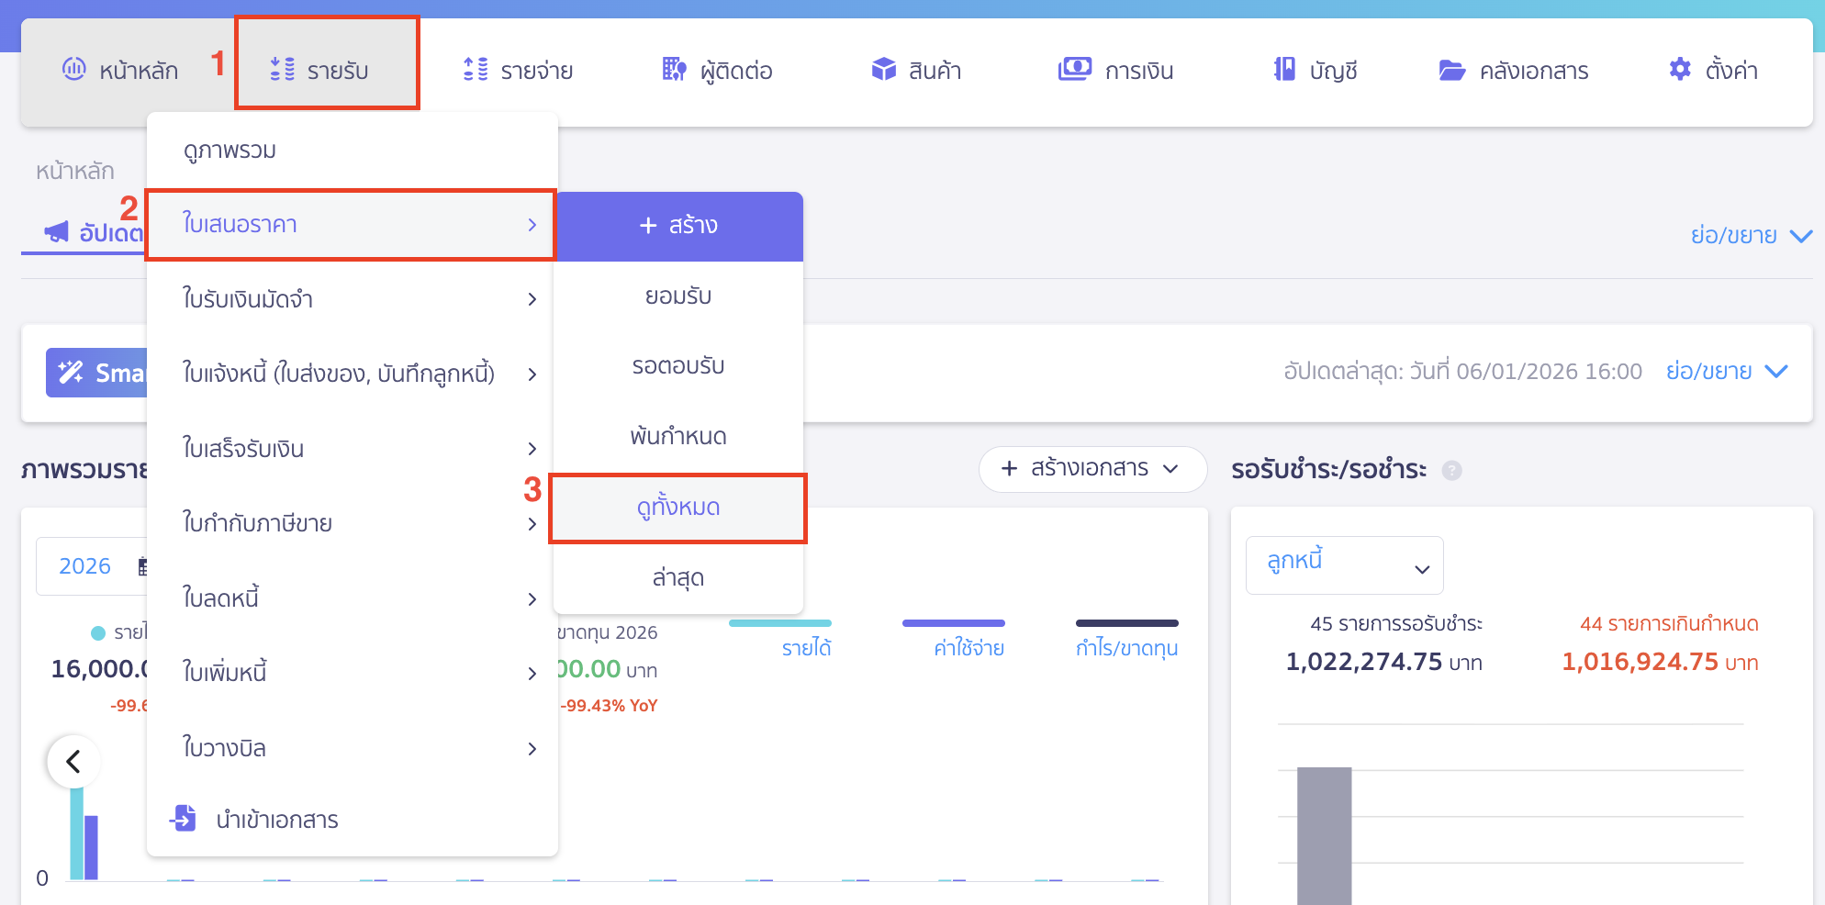Click the สินค้า product box icon
The width and height of the screenshot is (1825, 905).
883,70
